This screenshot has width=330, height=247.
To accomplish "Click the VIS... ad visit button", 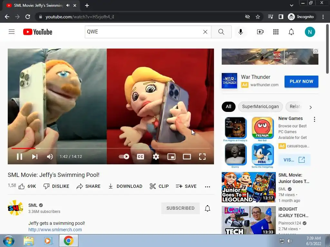I will tap(294, 160).
